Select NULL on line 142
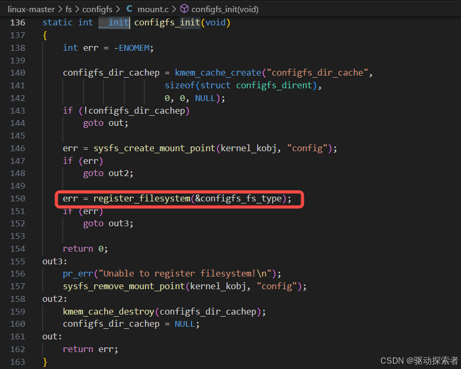 click(205, 98)
